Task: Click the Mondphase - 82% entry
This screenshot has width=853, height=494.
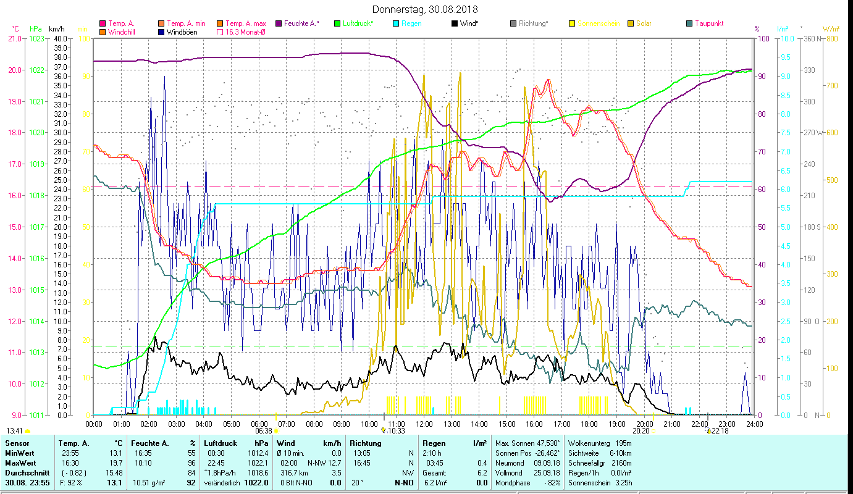Action: [x=527, y=483]
